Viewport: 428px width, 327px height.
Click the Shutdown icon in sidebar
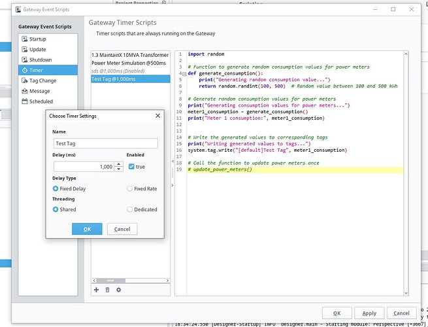tap(25, 60)
